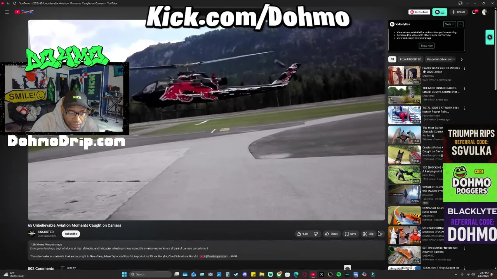The height and width of the screenshot is (279, 497).
Task: Open the YouTube hamburger guide menu
Action: pos(7,12)
